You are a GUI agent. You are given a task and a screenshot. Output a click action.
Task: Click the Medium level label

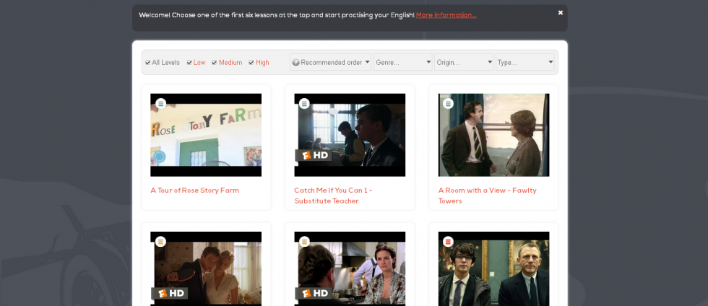[230, 62]
